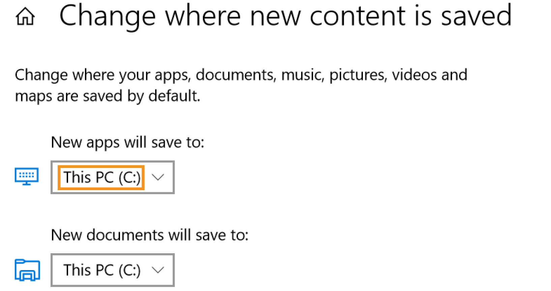Open the New apps save location dropdown
This screenshot has width=551, height=291.
[x=112, y=177]
